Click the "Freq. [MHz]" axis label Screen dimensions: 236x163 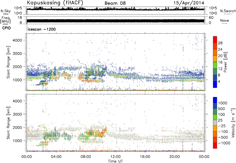pos(5,20)
